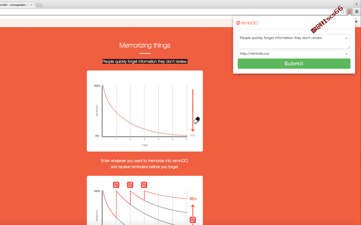Click the "90%" label on the retention chart
The height and width of the screenshot is (225, 361).
tap(193, 199)
